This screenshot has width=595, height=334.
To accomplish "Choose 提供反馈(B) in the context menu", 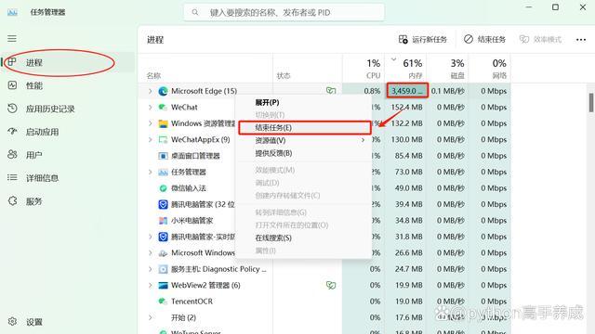I will click(273, 153).
